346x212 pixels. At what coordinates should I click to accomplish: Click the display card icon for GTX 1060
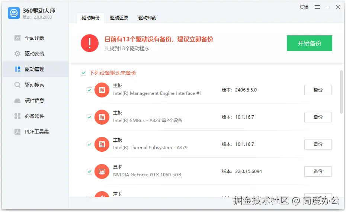click(102, 171)
